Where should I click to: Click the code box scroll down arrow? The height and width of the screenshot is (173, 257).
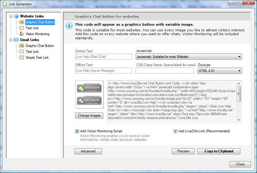click(239, 120)
